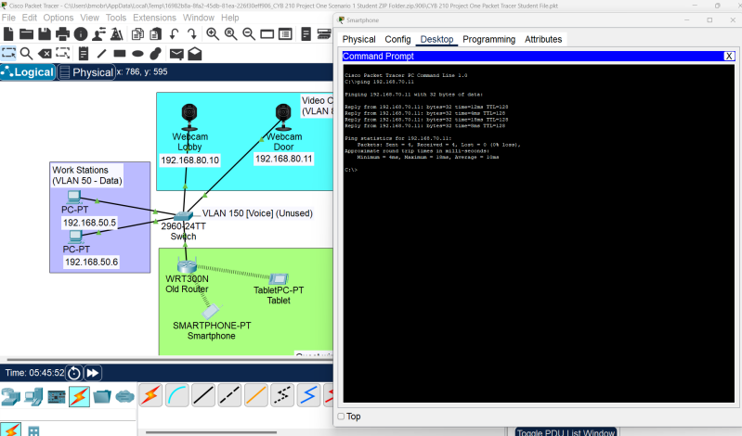Click the Undo arrow icon

pyautogui.click(x=176, y=34)
